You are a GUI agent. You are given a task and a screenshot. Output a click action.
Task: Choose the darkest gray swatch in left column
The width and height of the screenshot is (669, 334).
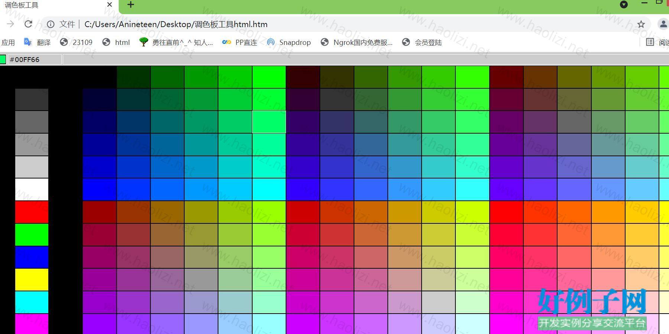click(x=32, y=99)
